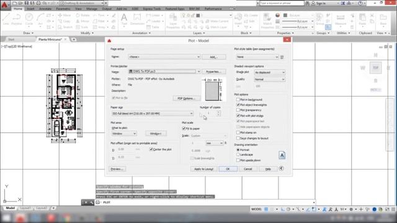Screen dimensions: 397x223
Task: Choose the Mirror tool
Action: click(x=83, y=21)
